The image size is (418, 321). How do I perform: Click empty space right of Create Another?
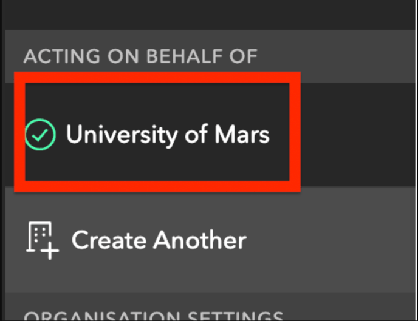click(331, 240)
